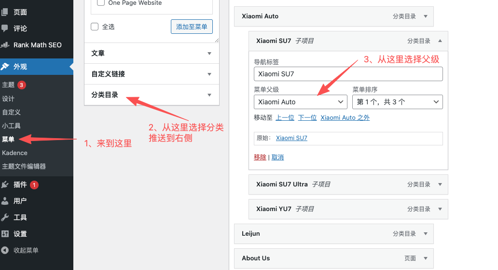
Task: Click the Settings sliders icon
Action: [x=5, y=234]
